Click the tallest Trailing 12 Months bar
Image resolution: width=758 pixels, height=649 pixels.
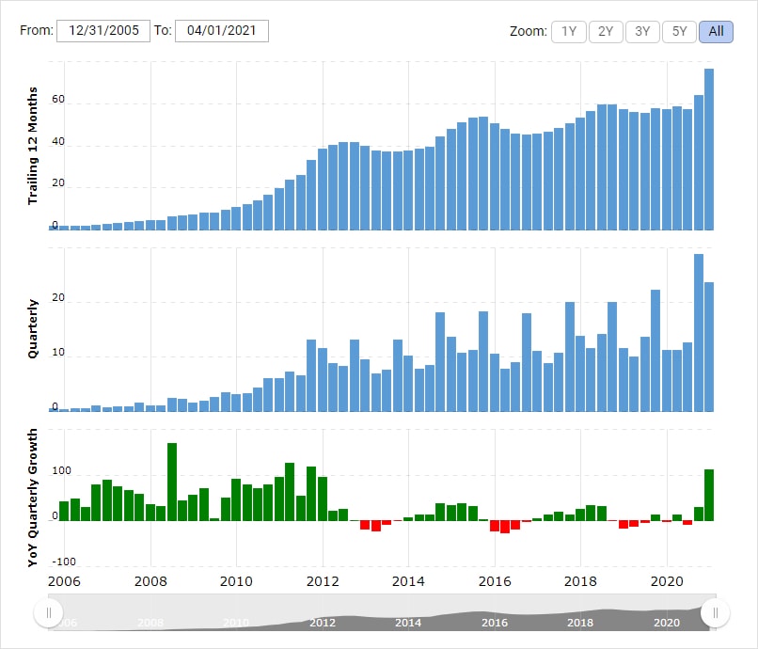click(x=709, y=149)
